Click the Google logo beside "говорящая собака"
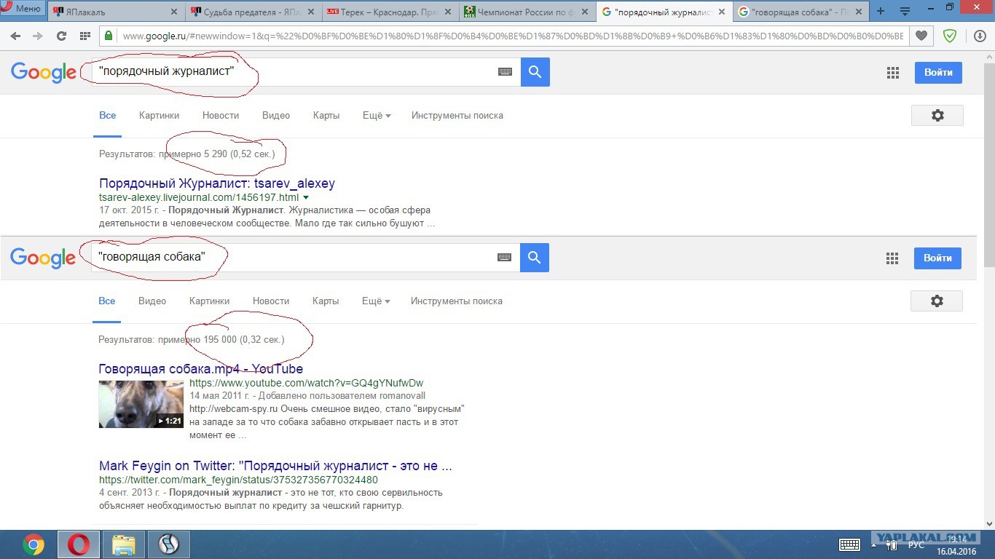 (43, 258)
